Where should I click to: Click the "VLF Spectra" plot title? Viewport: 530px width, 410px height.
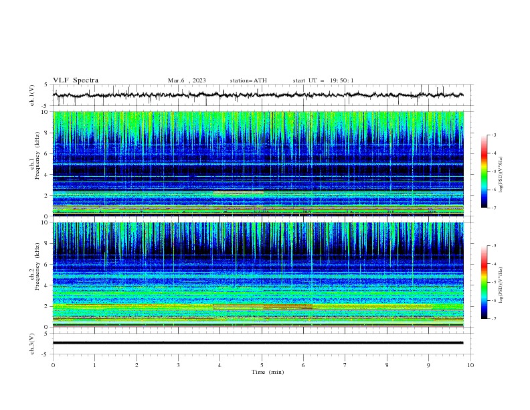(76, 80)
